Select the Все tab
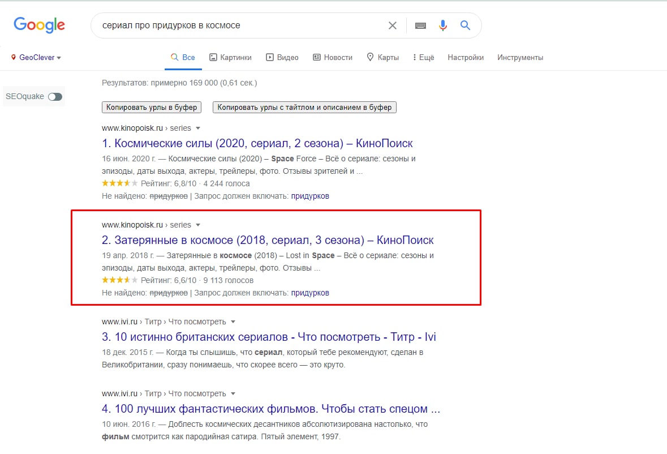 [x=183, y=57]
